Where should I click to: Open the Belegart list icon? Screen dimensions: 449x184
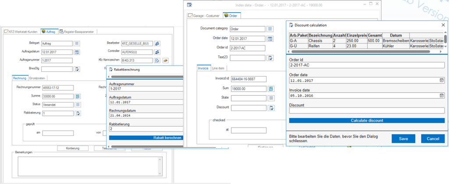click(x=77, y=43)
